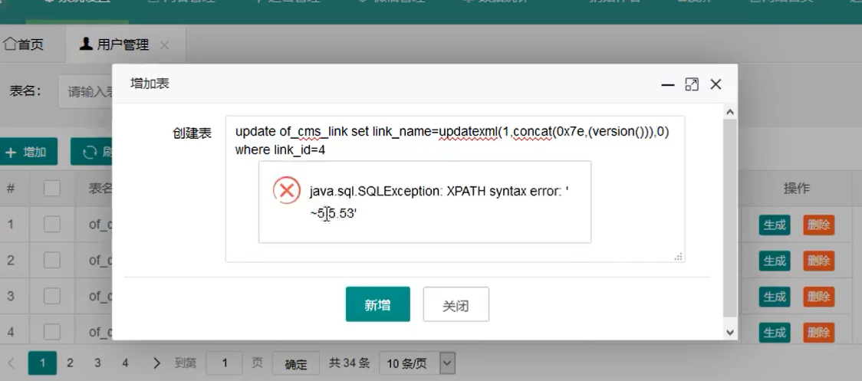This screenshot has height=381, width=862.
Task: Maximize the 增加表 dialog
Action: point(692,84)
